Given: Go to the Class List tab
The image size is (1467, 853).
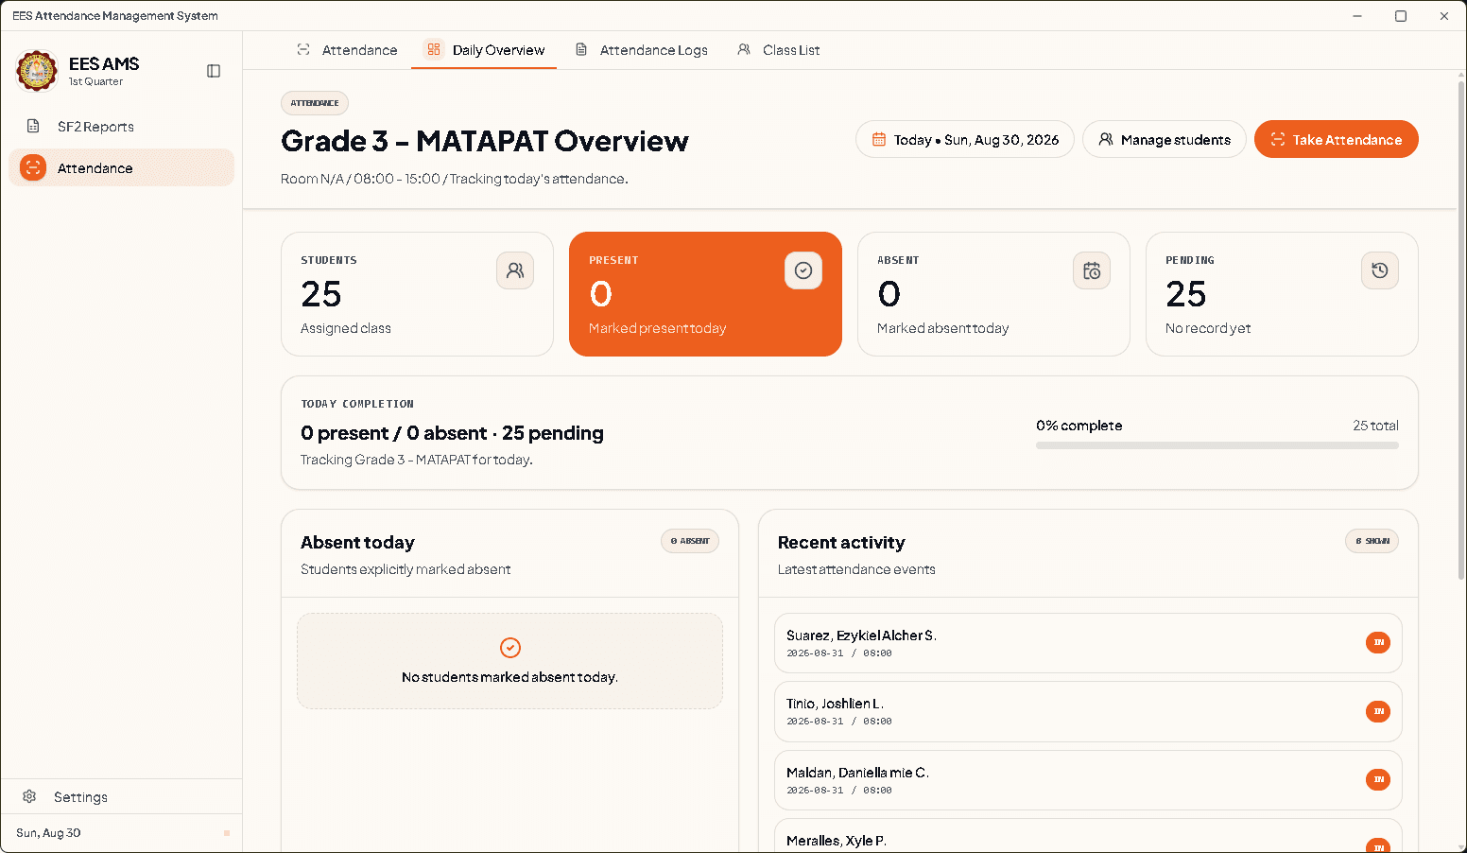Looking at the screenshot, I should (778, 50).
